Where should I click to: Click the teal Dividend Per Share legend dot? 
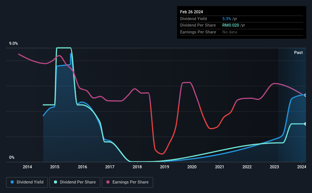pyautogui.click(x=55, y=182)
